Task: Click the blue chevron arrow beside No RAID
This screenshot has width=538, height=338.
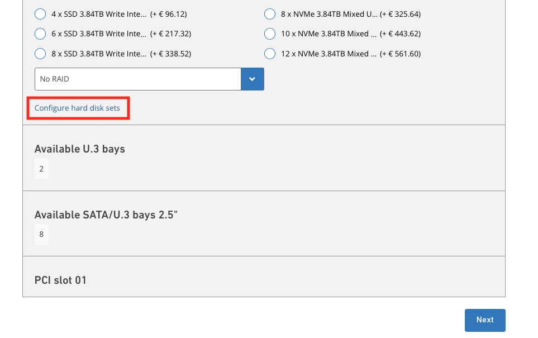Action: [252, 79]
